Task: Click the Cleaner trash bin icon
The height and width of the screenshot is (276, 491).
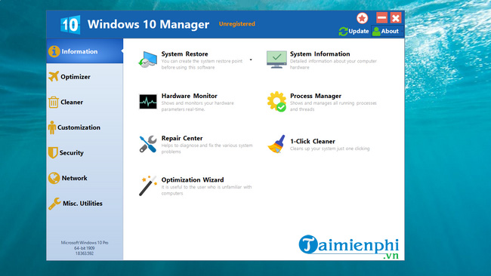Action: 53,102
